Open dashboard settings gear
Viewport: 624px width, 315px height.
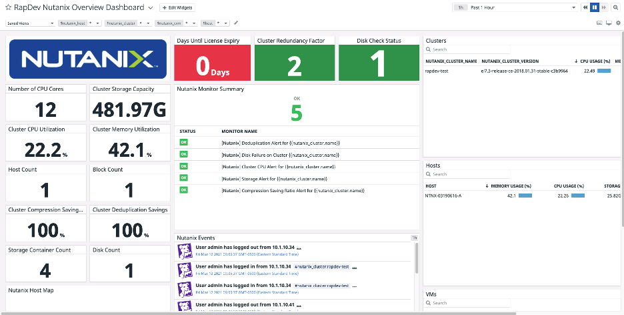tap(618, 23)
